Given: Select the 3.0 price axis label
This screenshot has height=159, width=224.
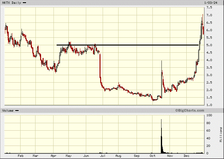Looking at the screenshot, I should [209, 75].
